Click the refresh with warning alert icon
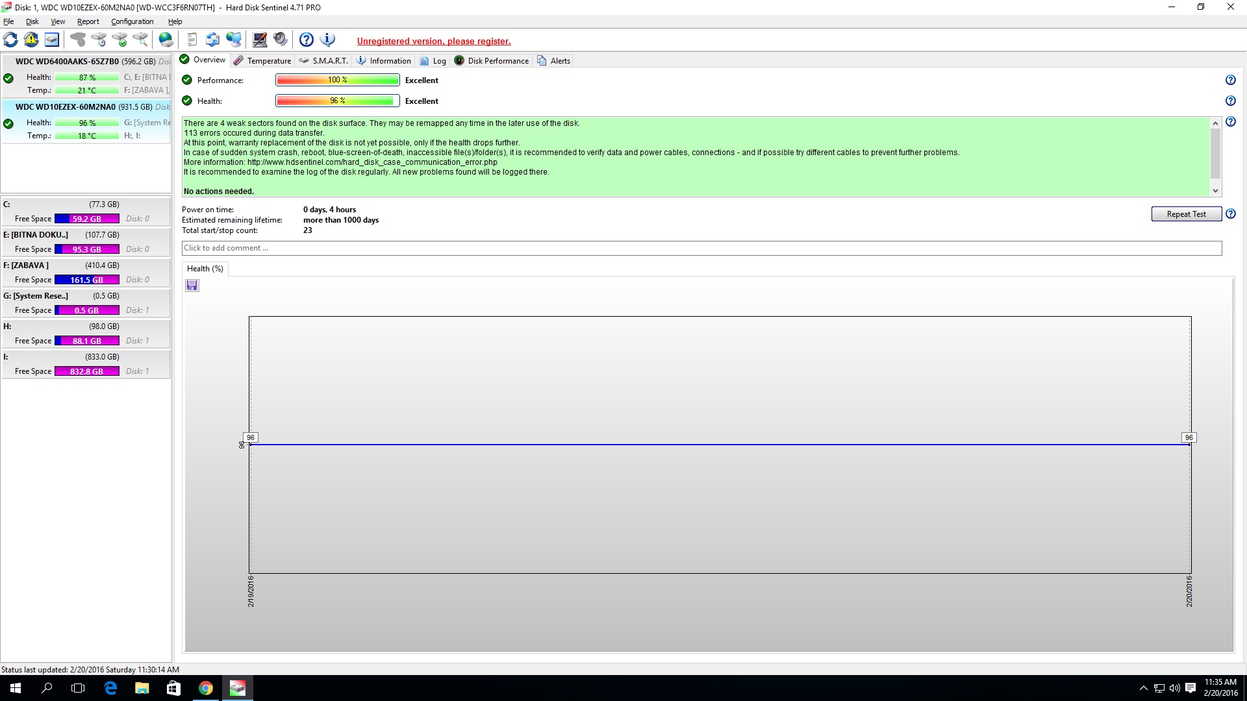Viewport: 1247px width, 701px height. coord(31,40)
